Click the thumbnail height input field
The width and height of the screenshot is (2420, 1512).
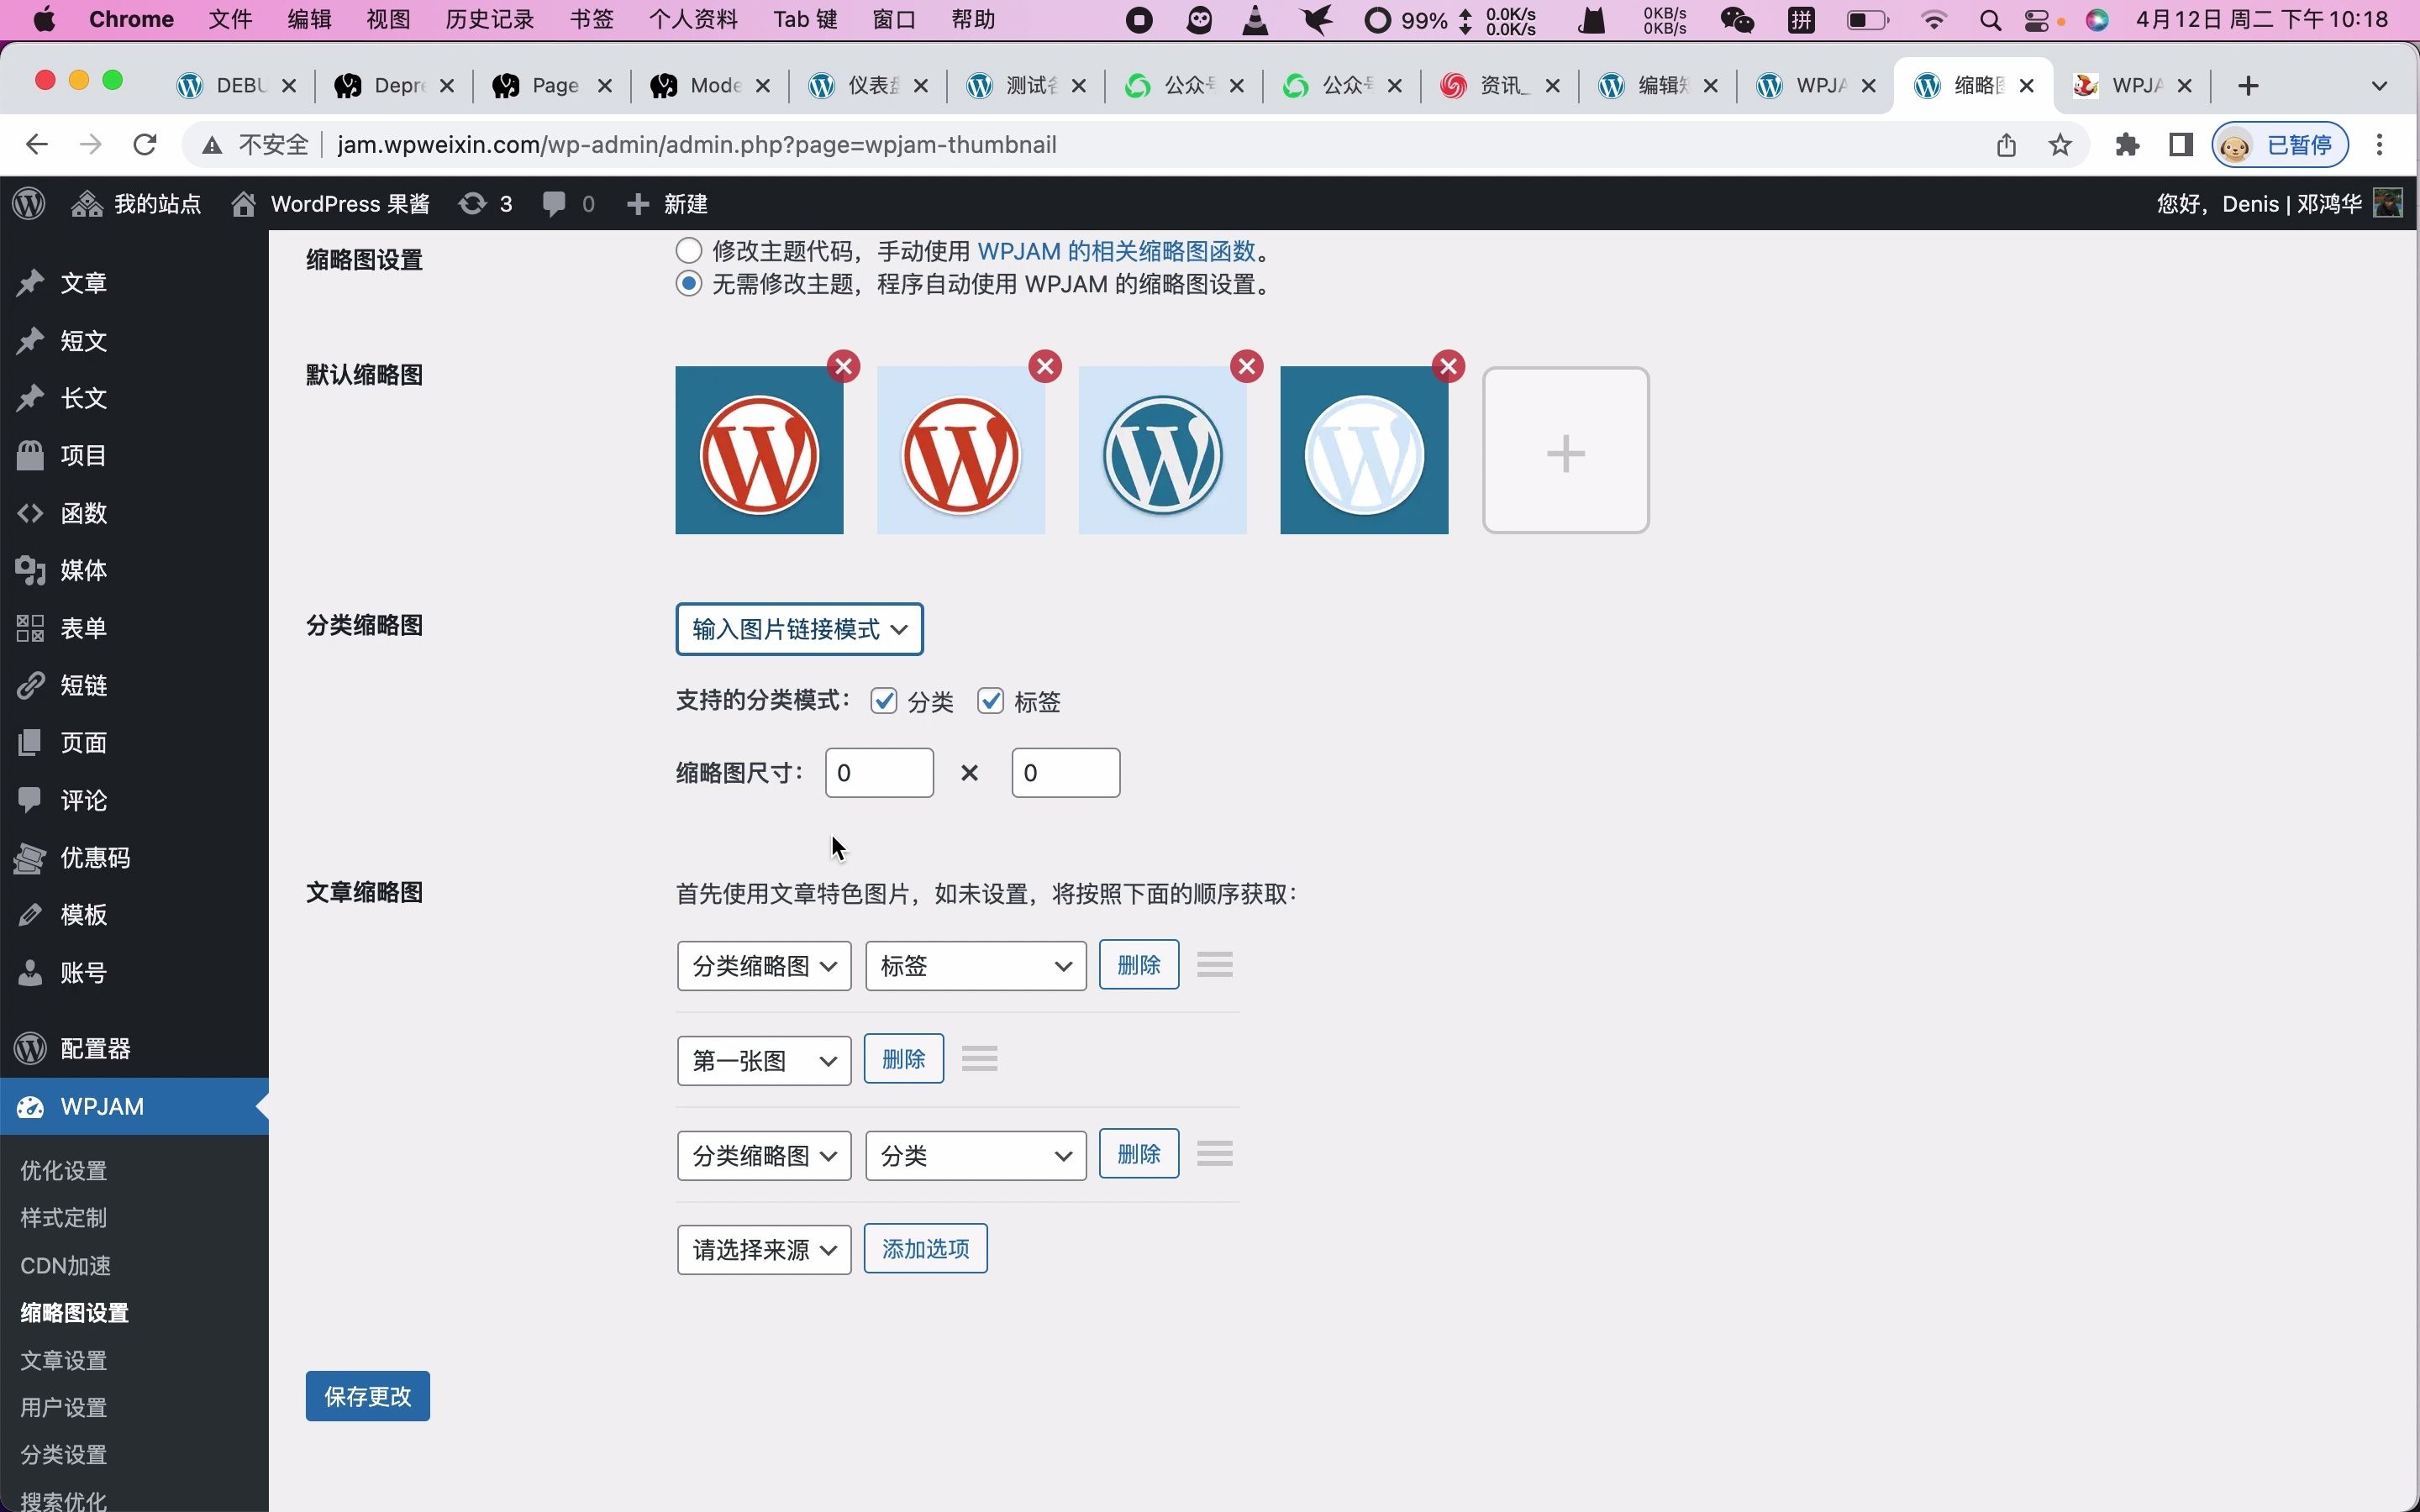click(x=1066, y=773)
